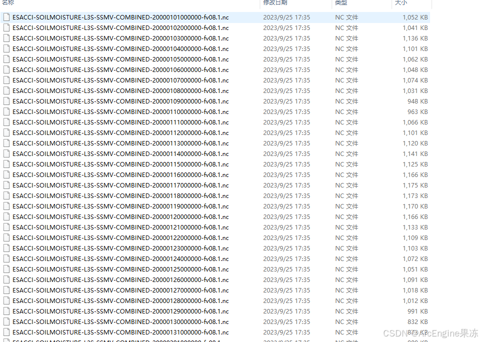Select file name ending 20000130000000-fv08.1.nc

coord(120,322)
